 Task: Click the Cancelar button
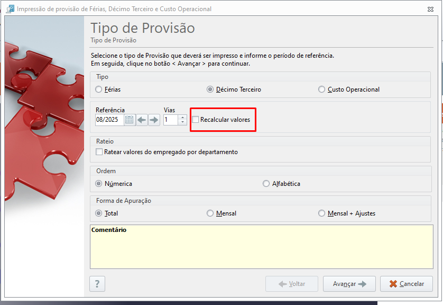(407, 284)
